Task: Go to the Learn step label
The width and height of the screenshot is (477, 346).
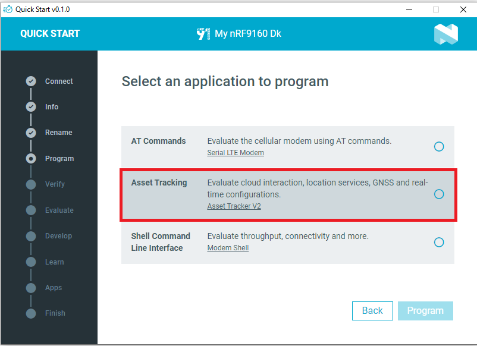Action: tap(55, 262)
